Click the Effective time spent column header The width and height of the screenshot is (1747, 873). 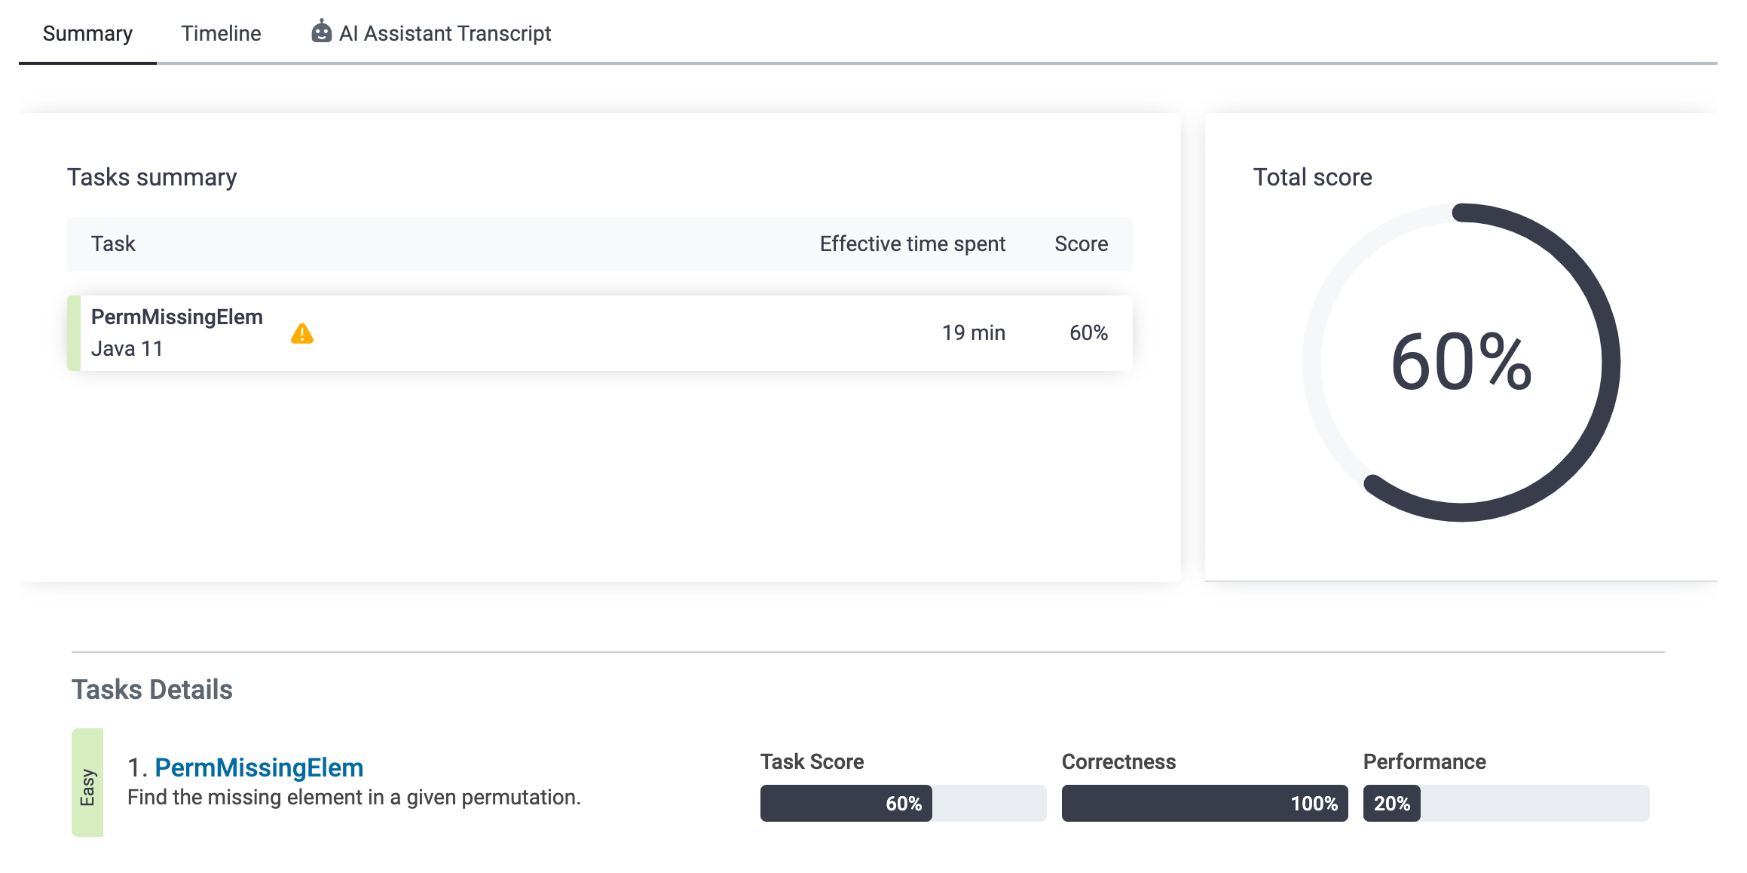tap(912, 244)
